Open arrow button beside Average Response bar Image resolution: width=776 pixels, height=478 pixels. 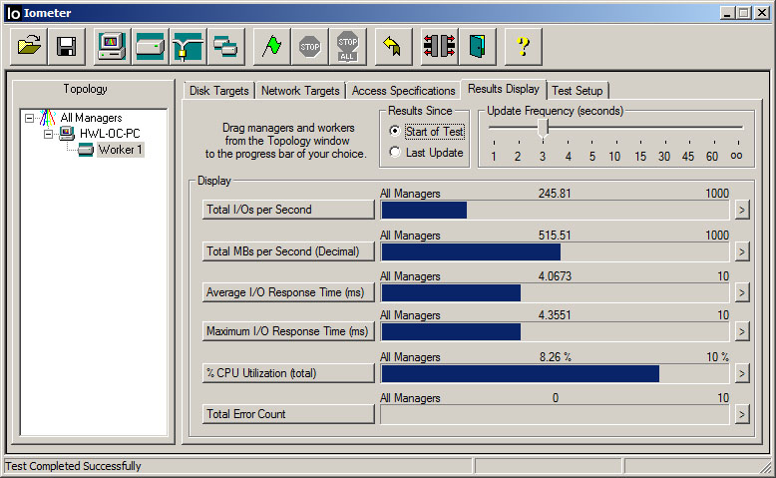pyautogui.click(x=741, y=292)
